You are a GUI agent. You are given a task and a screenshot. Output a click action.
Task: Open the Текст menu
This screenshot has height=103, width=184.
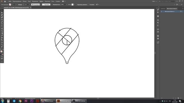[29, 1]
